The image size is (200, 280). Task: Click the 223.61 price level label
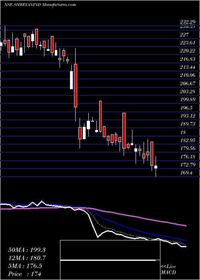pyautogui.click(x=188, y=43)
